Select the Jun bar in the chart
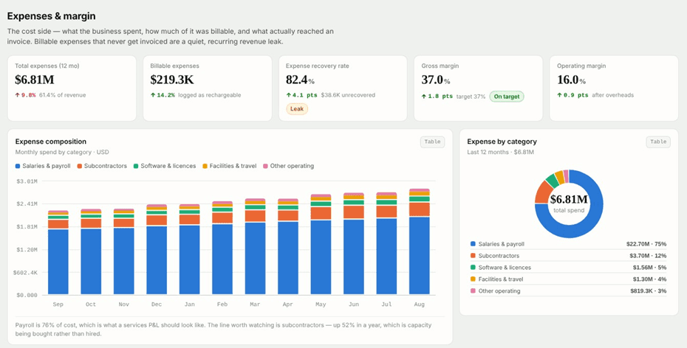 click(x=354, y=243)
